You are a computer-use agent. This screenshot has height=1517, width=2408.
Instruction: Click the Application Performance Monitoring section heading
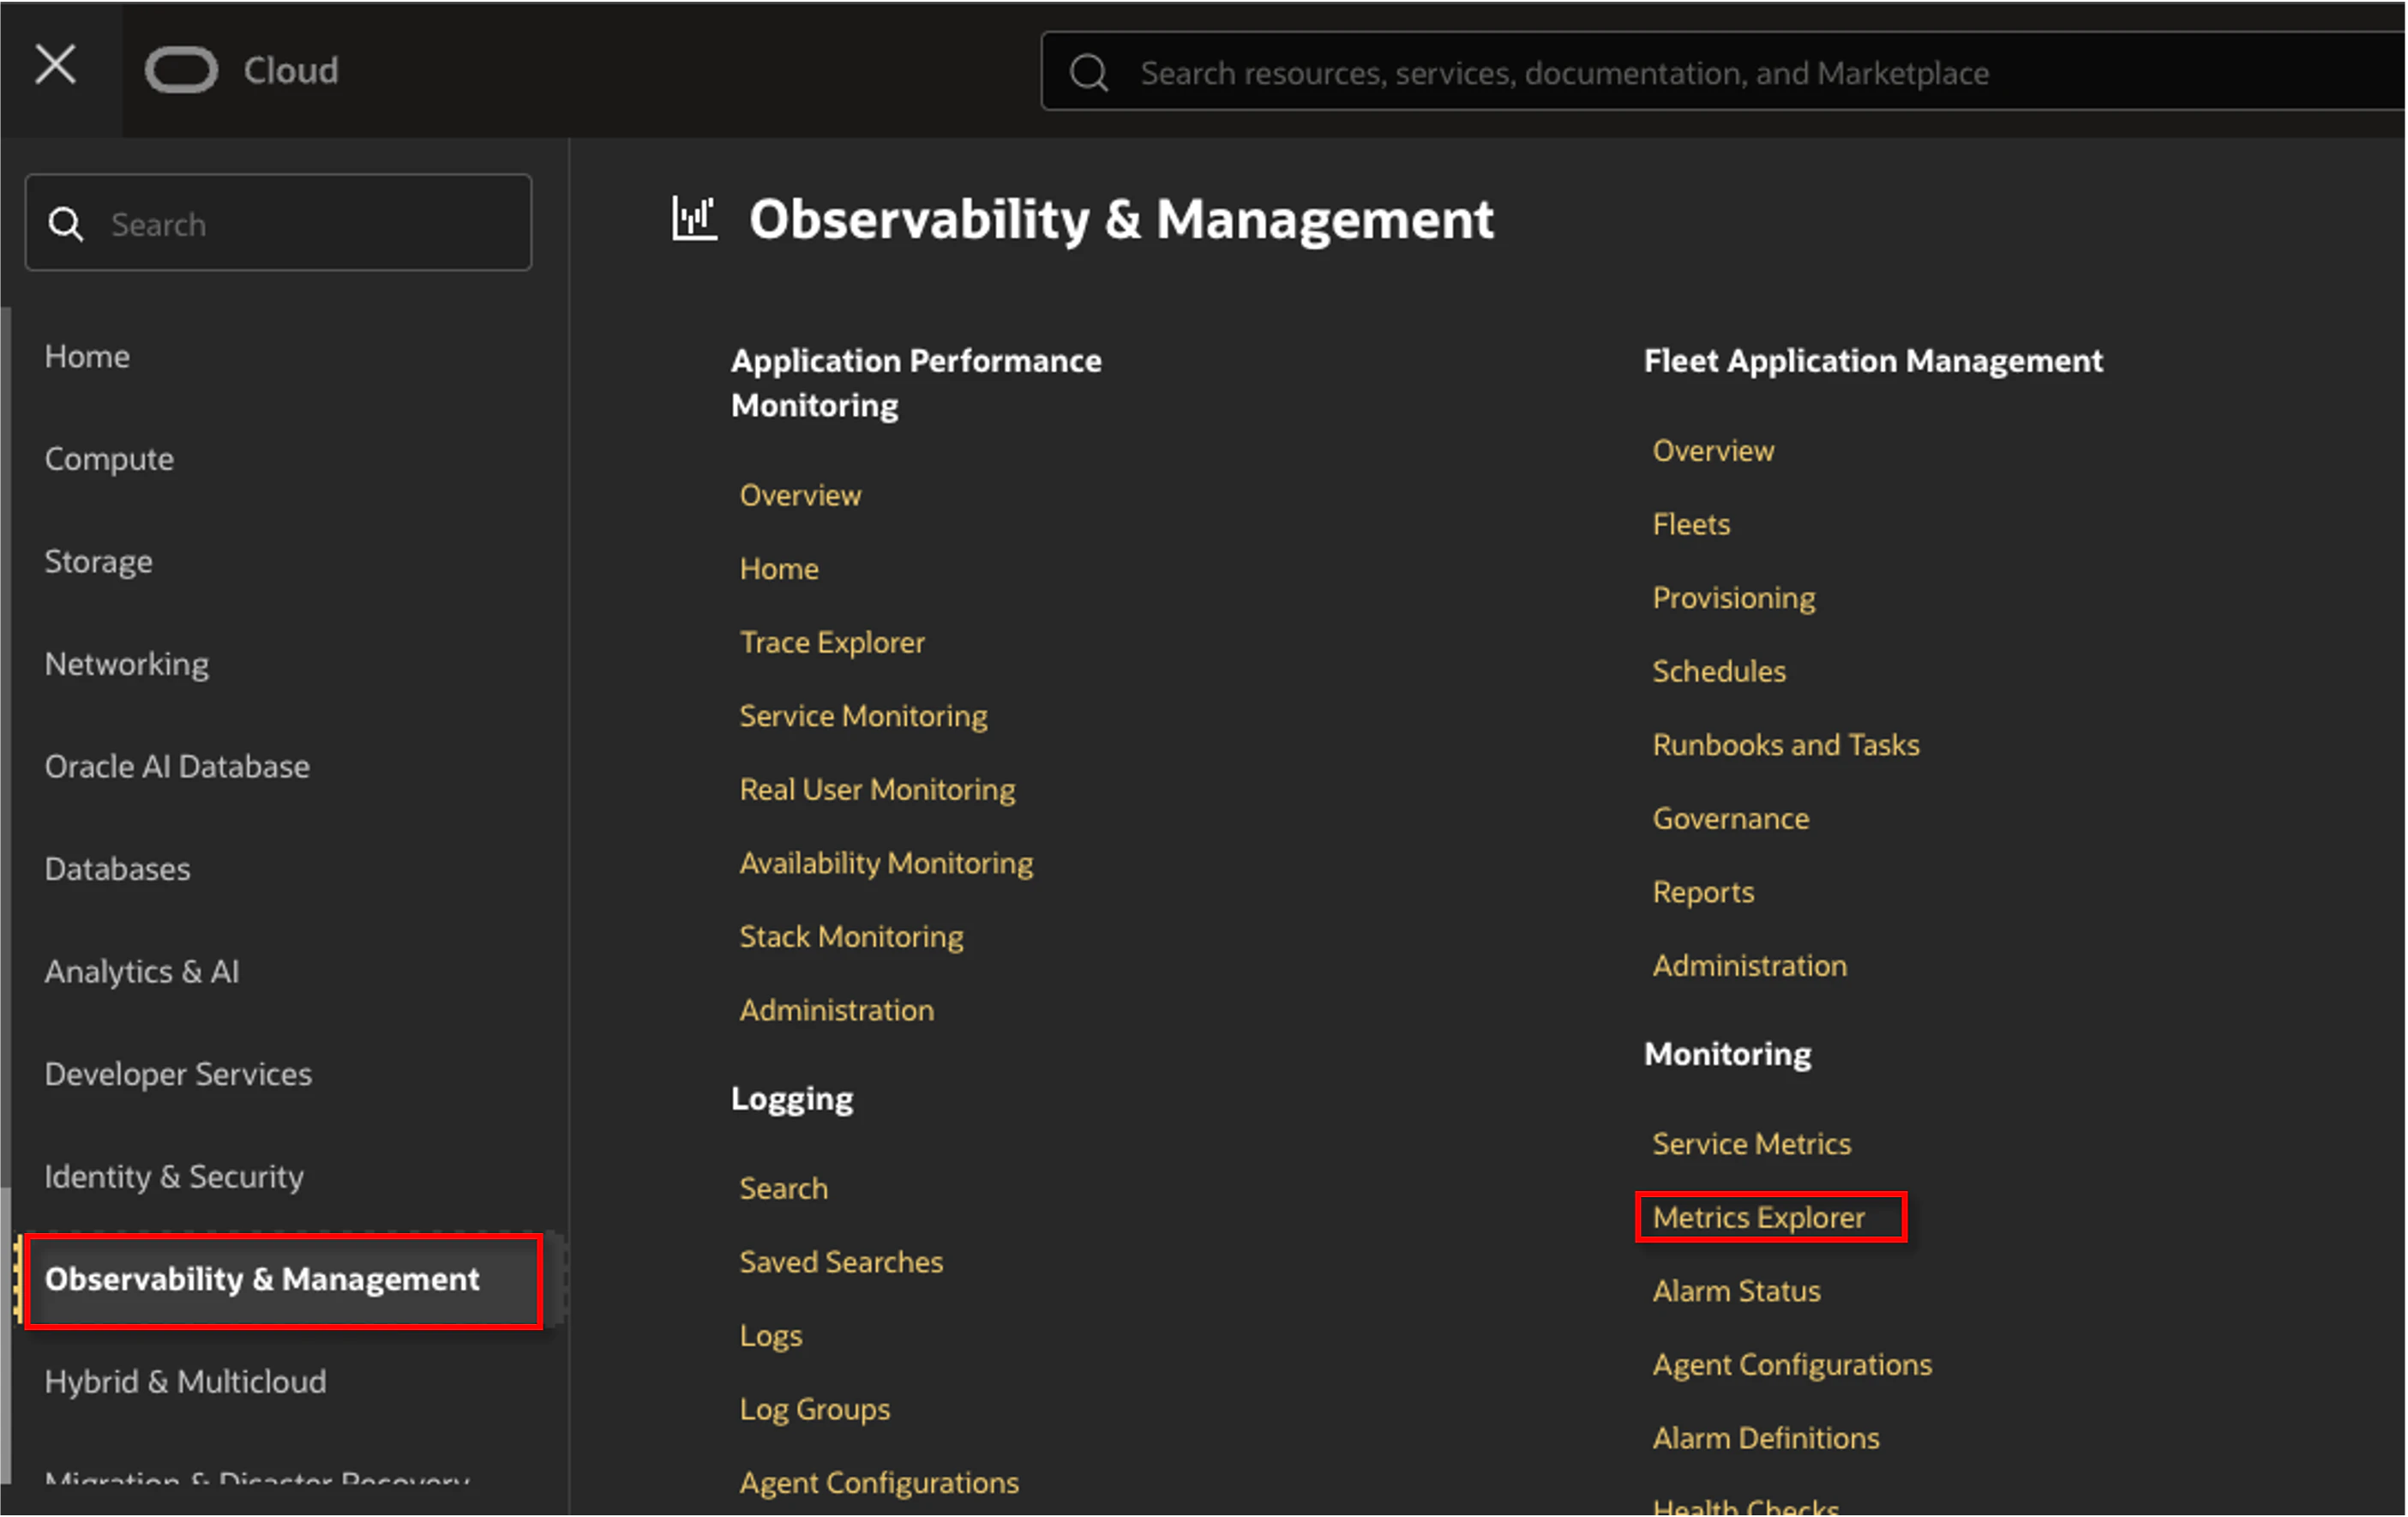916,383
